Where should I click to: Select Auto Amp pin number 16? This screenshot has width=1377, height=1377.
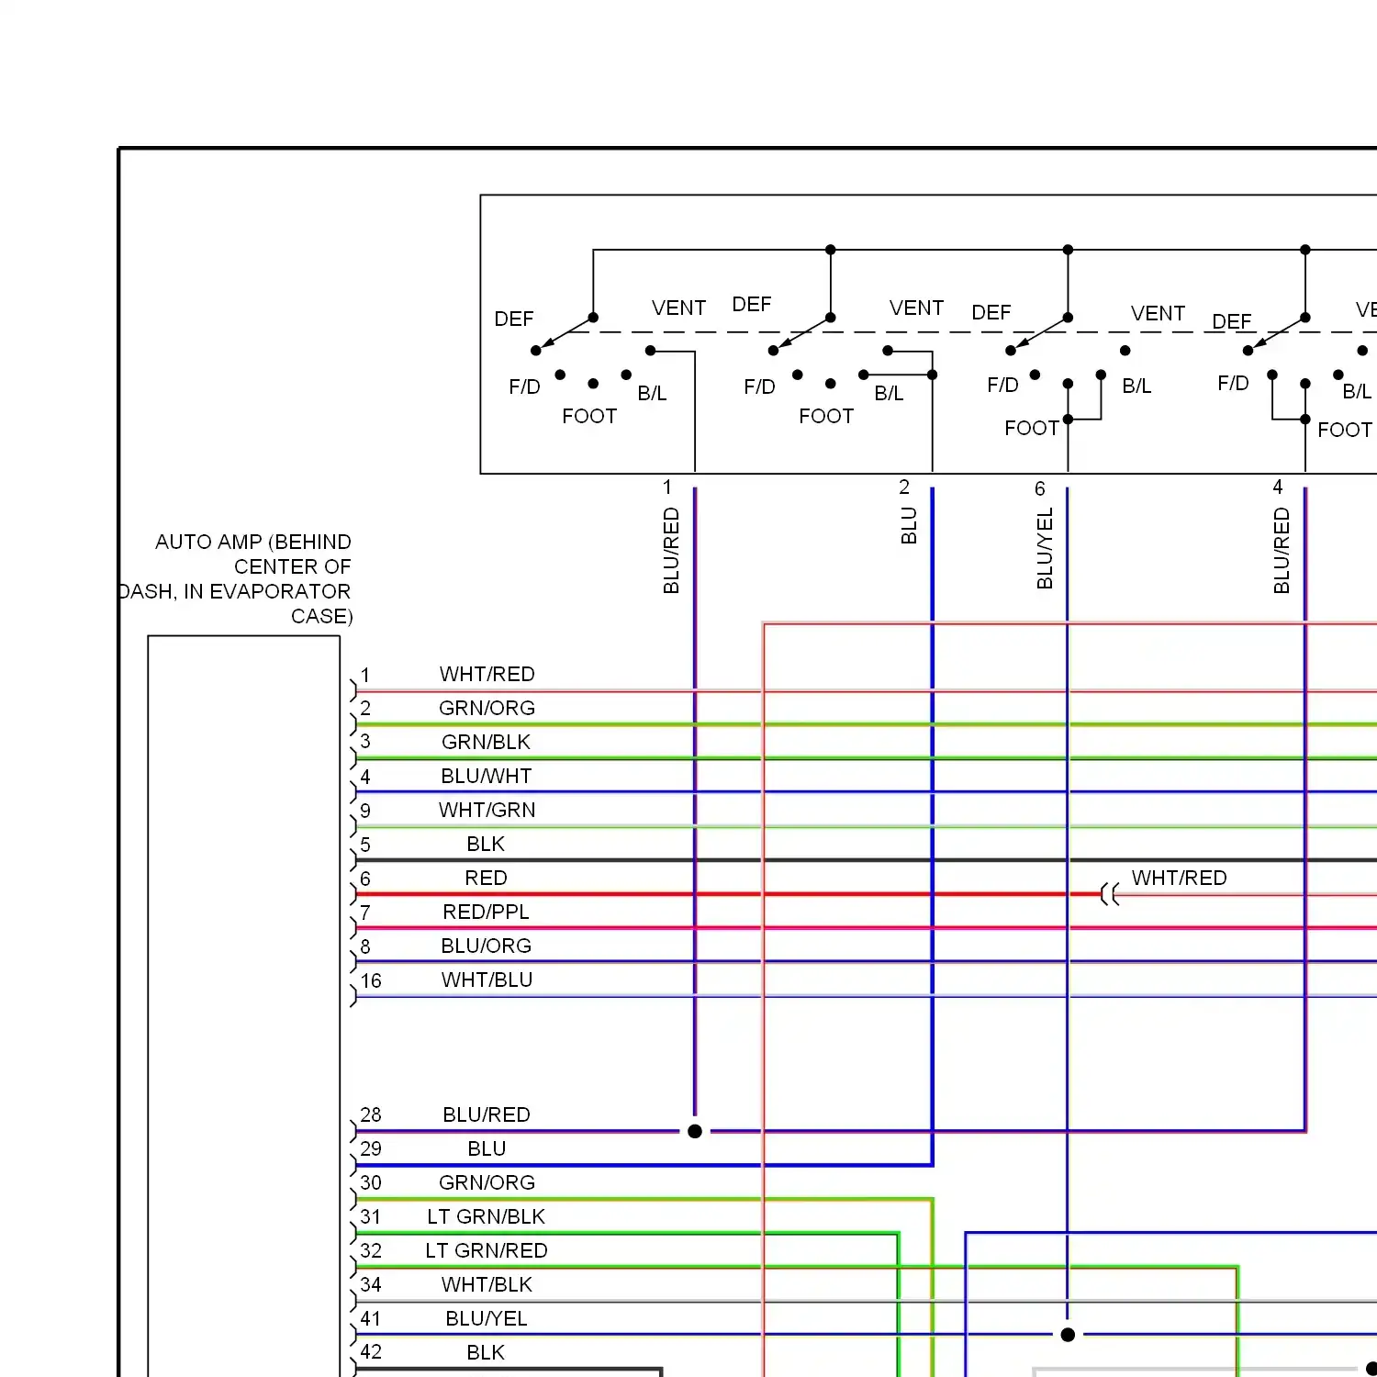point(371,981)
